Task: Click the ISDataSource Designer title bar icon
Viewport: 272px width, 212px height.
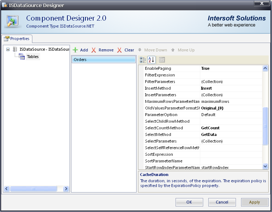Action: click(x=4, y=5)
